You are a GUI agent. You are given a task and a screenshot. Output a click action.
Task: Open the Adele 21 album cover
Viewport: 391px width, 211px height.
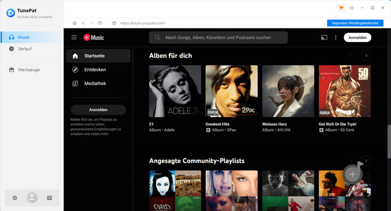[x=175, y=91]
